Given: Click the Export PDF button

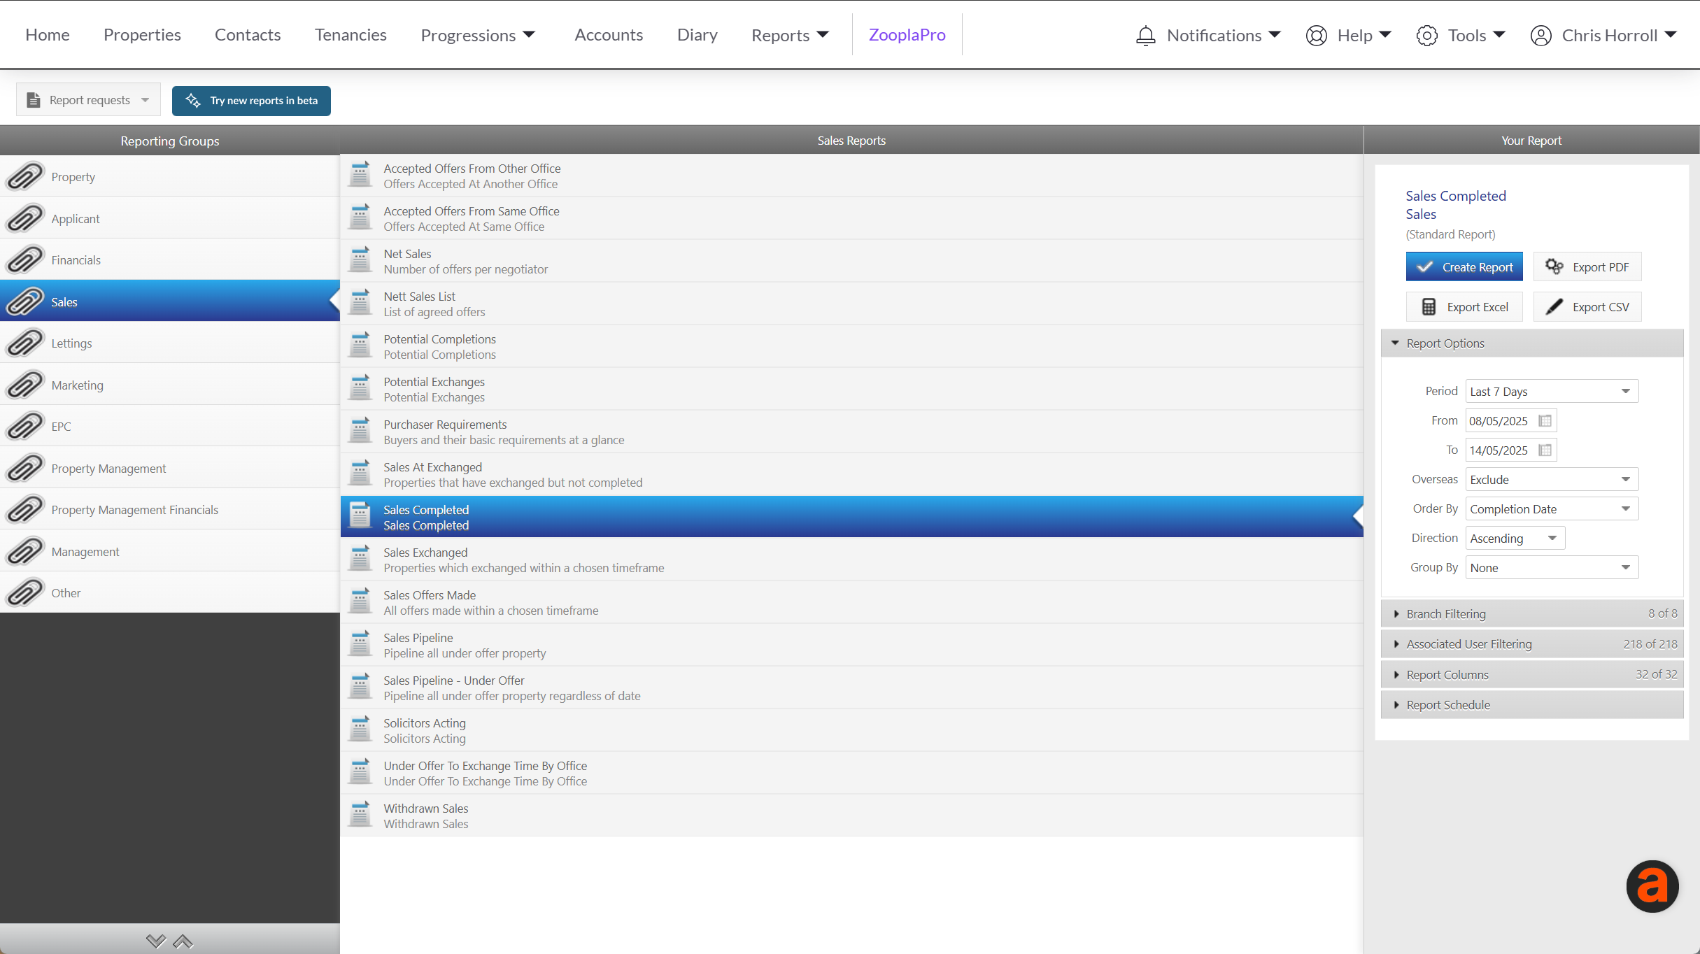Looking at the screenshot, I should (x=1587, y=266).
